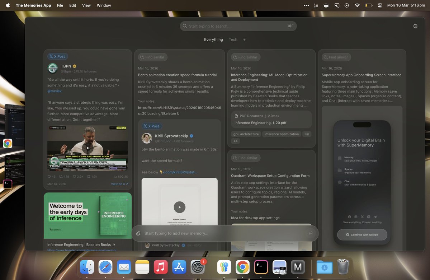Click Find similar on Inference Engineering card
Screen dimensions: 430x280
click(x=245, y=57)
